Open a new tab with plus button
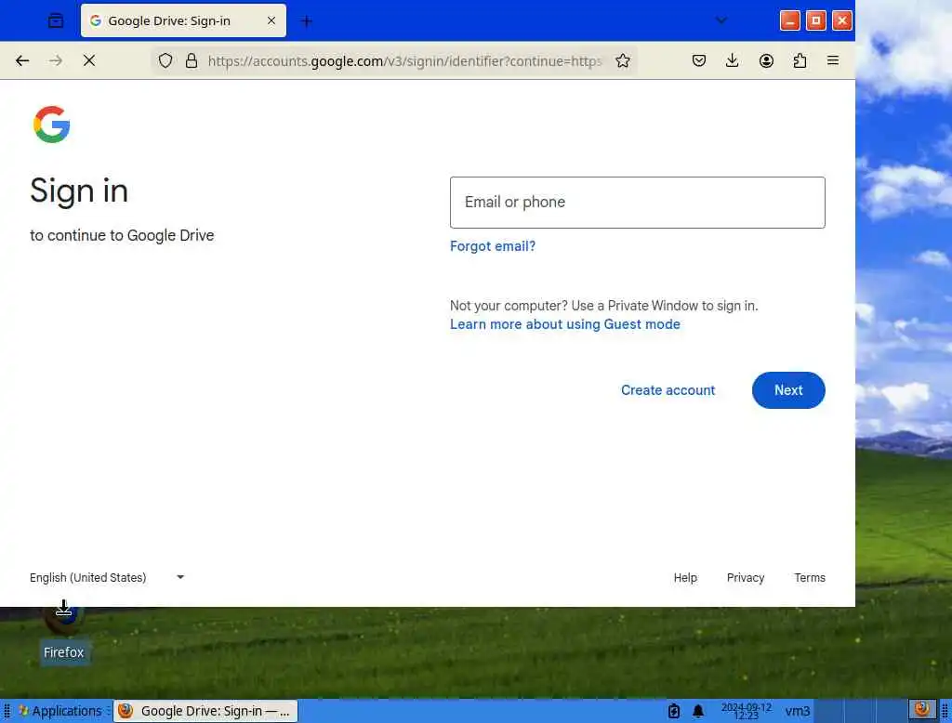952x723 pixels. 307,21
